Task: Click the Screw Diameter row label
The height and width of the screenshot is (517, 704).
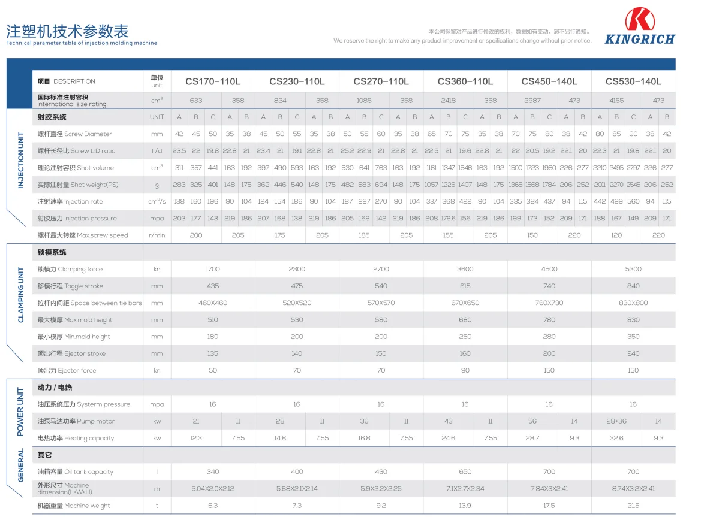Action: (74, 134)
